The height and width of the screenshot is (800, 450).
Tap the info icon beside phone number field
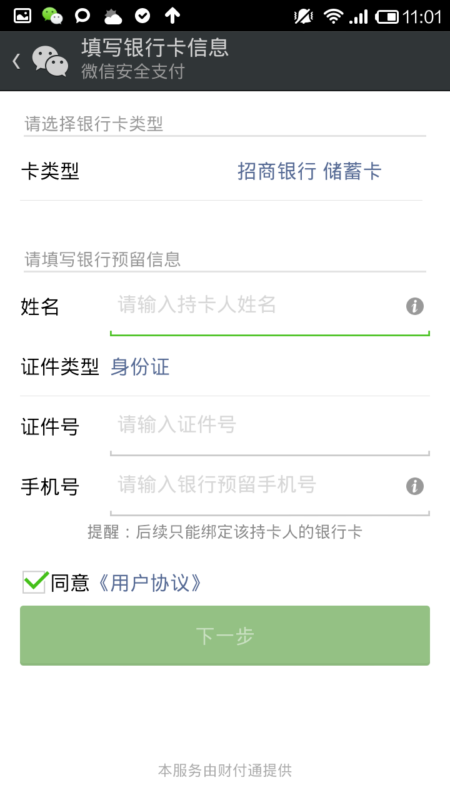[415, 486]
